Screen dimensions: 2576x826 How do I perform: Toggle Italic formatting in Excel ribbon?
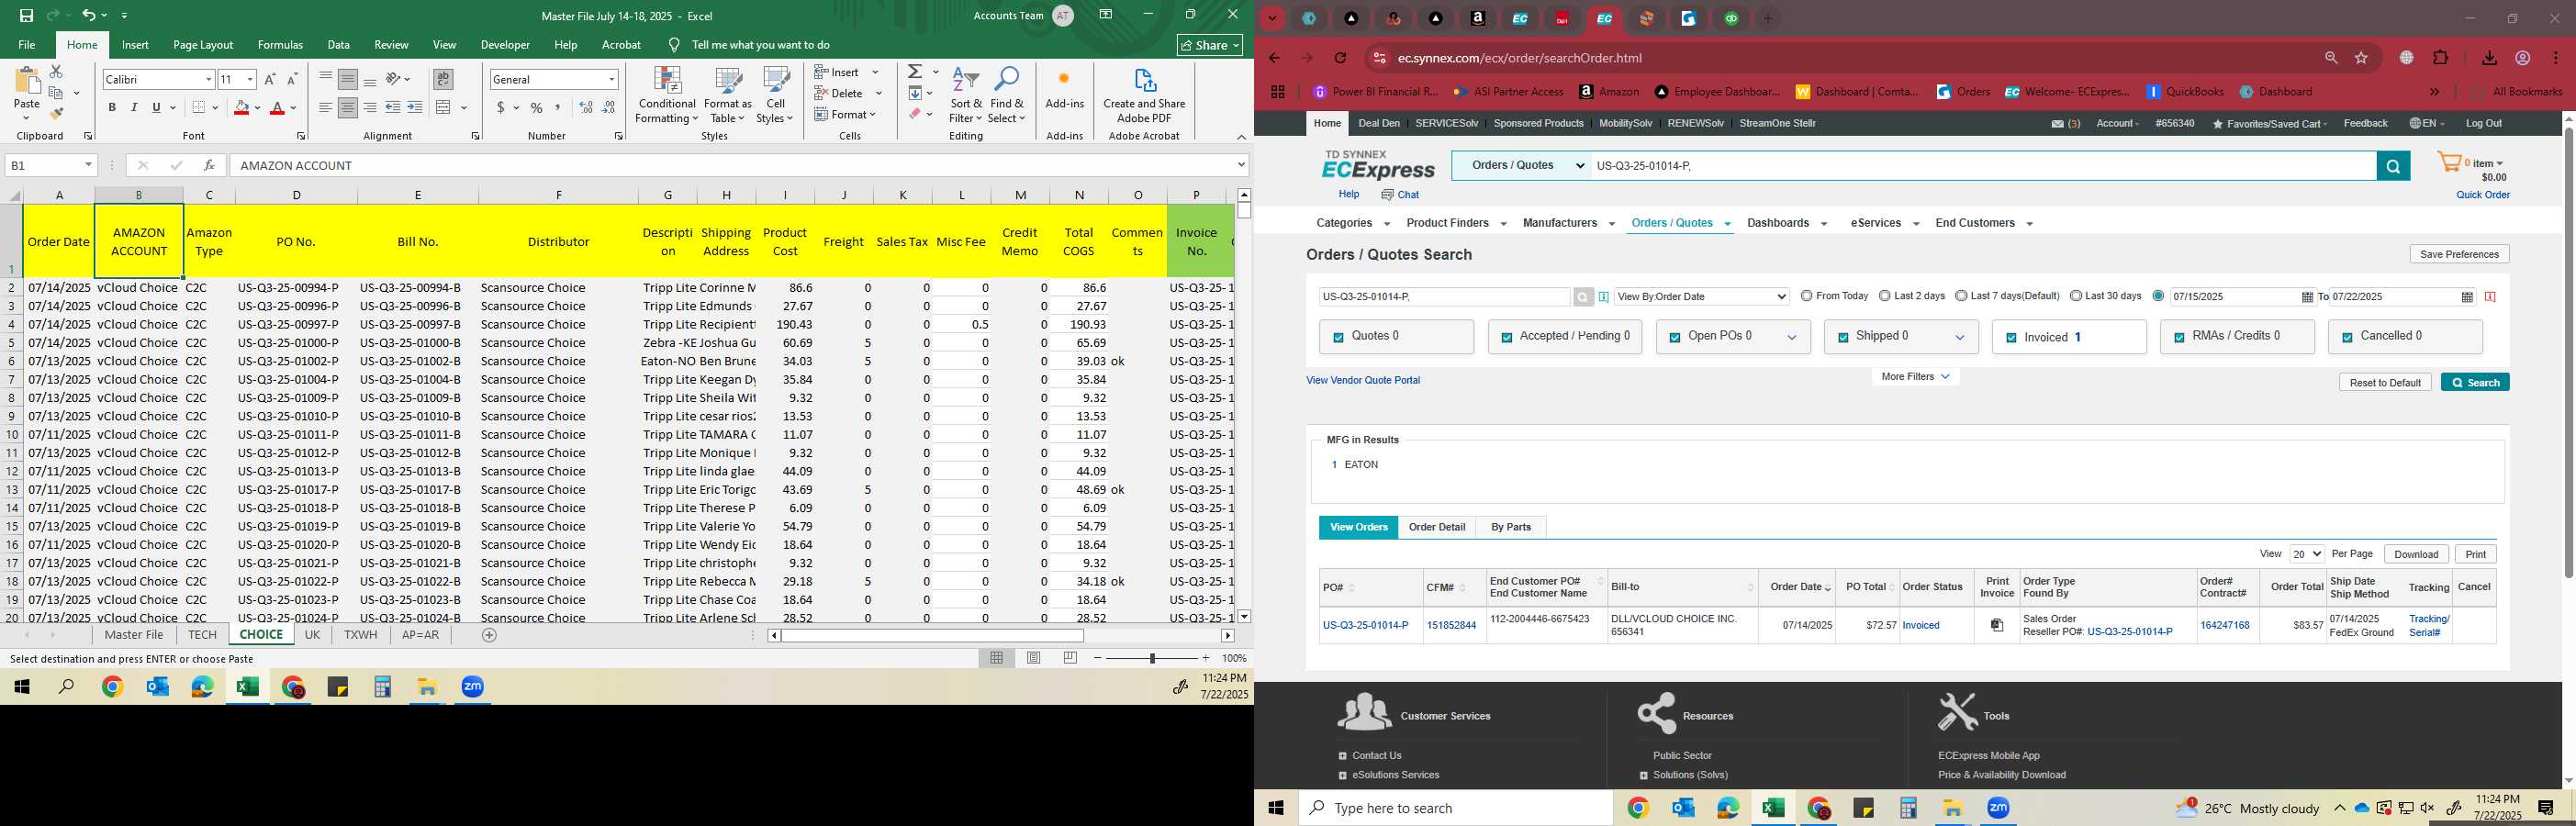click(x=134, y=107)
